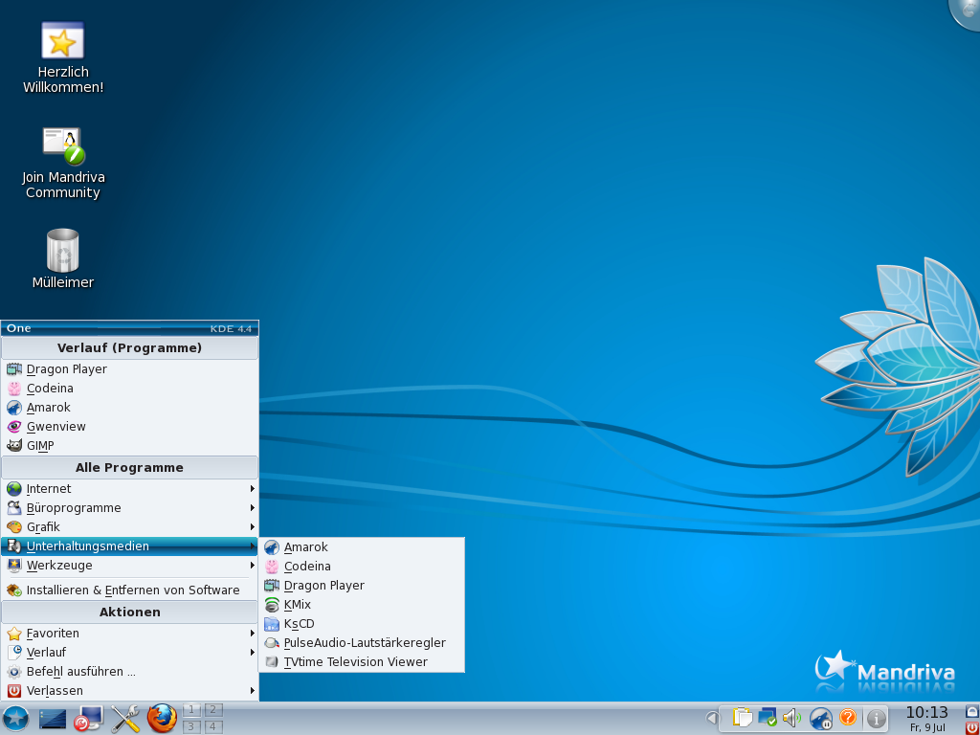This screenshot has height=735, width=980.
Task: Switch to virtual desktop 2 in pager
Action: [213, 709]
